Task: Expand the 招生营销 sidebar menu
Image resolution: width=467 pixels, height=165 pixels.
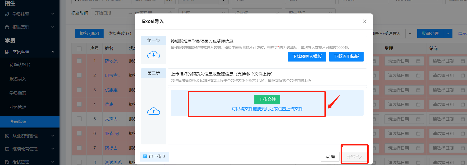Action: tap(53, 27)
